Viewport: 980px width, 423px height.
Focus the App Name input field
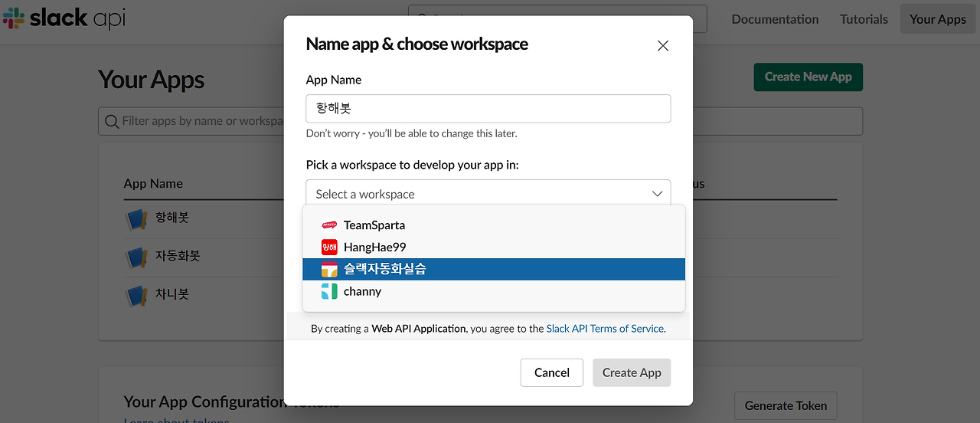(x=488, y=109)
